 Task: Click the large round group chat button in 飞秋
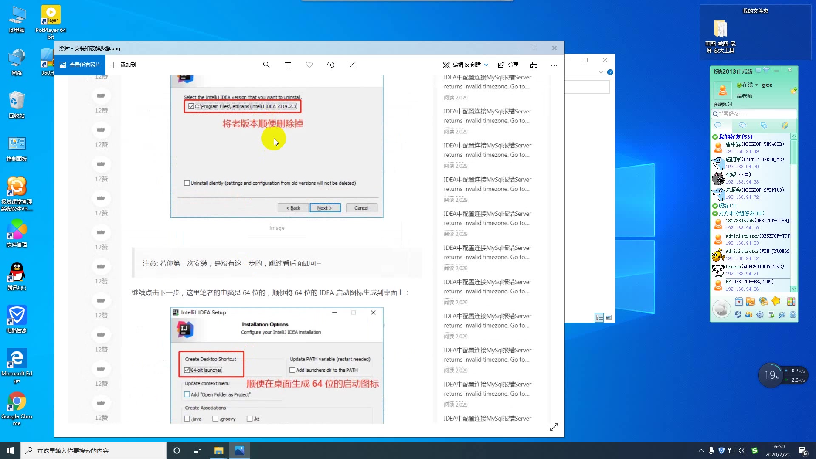pos(721,309)
